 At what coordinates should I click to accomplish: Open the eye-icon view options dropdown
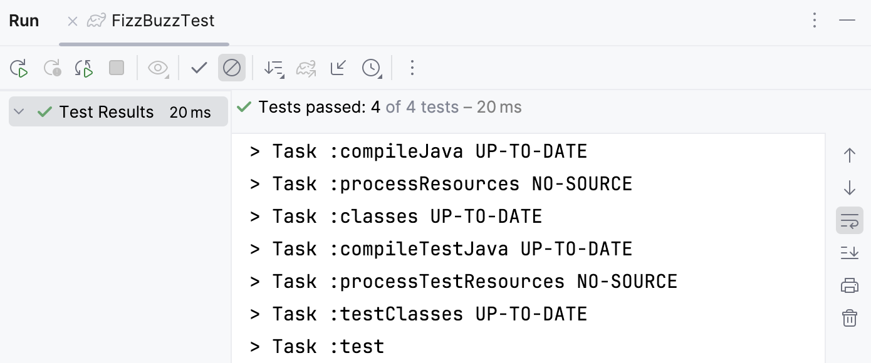158,68
